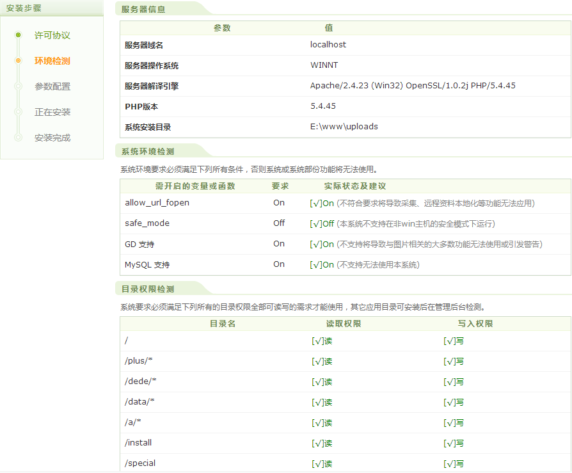
Task: Click the /a/* directory name
Action: [x=132, y=422]
